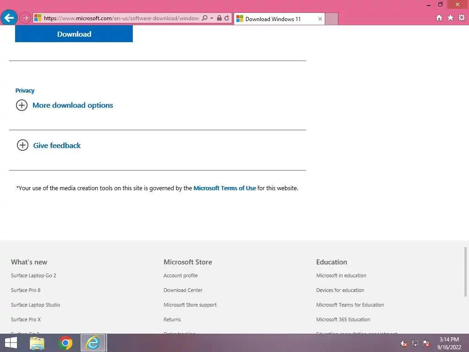Open Microsoft Store support footer link
The height and width of the screenshot is (352, 469).
190,305
